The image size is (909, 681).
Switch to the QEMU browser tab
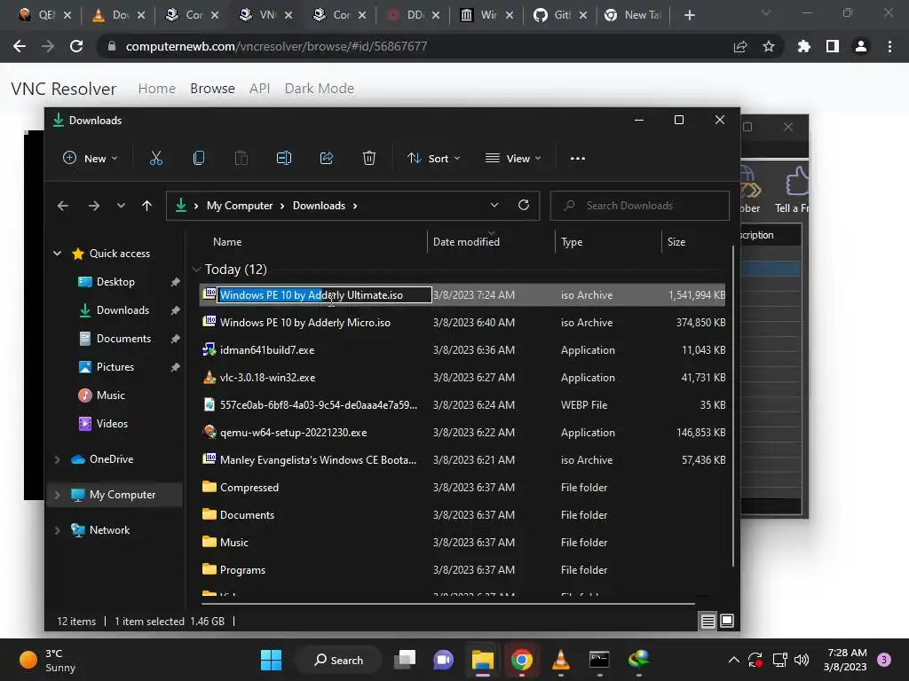[x=45, y=15]
